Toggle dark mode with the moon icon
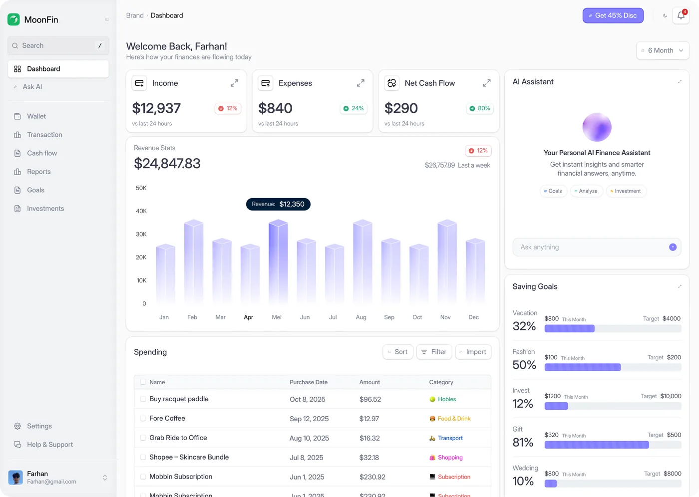The image size is (699, 497). [665, 15]
